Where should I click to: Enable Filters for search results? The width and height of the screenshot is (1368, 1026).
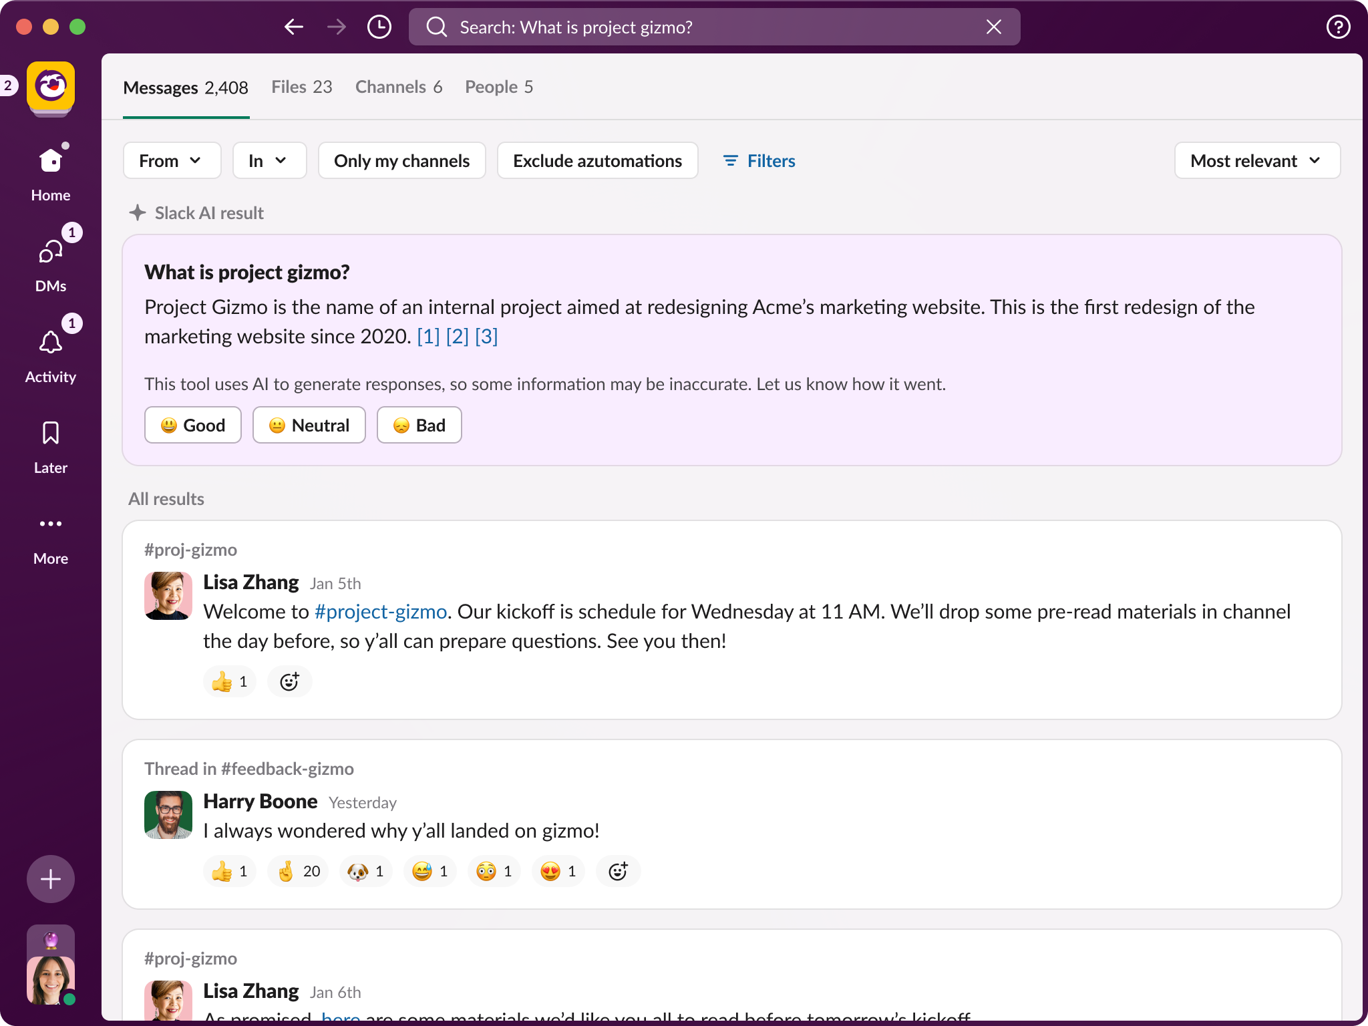click(759, 160)
